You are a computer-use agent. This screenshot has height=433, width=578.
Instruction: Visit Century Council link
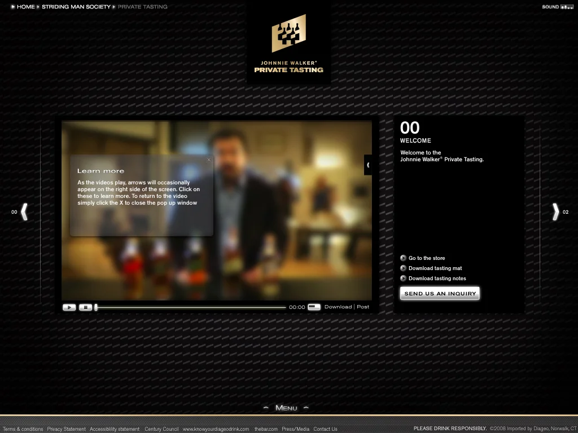tap(161, 429)
